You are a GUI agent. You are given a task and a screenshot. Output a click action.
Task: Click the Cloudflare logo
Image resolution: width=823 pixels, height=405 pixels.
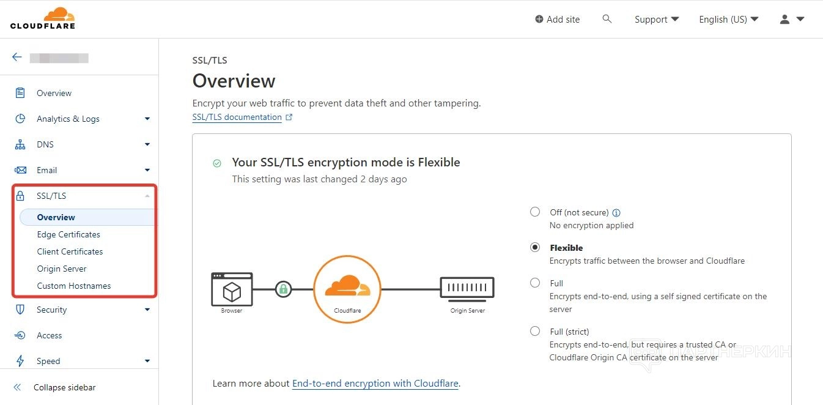coord(43,18)
